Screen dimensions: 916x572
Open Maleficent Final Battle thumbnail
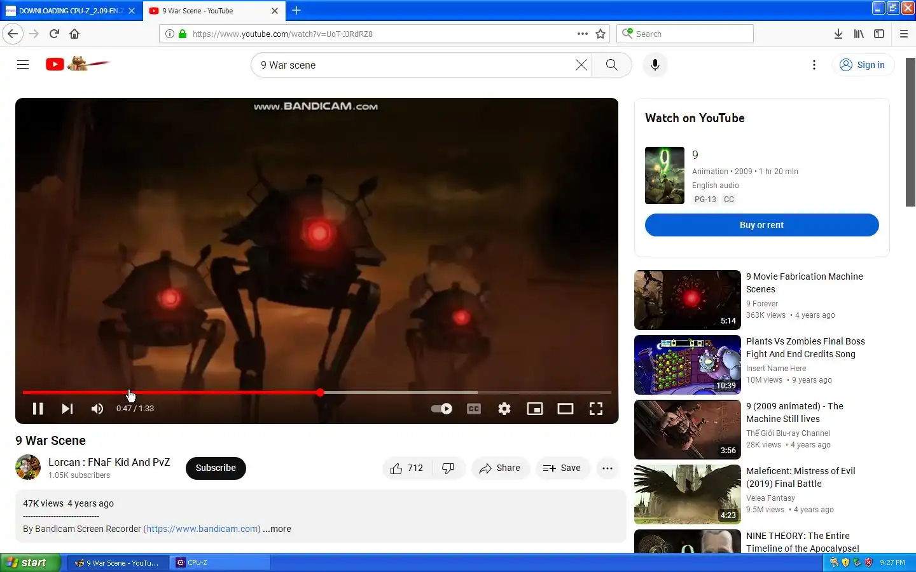pos(688,494)
